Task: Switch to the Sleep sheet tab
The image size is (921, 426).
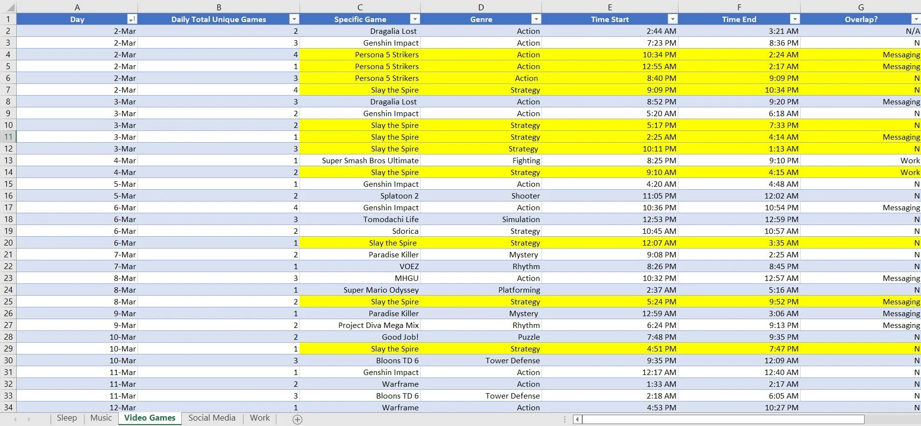Action: click(67, 418)
